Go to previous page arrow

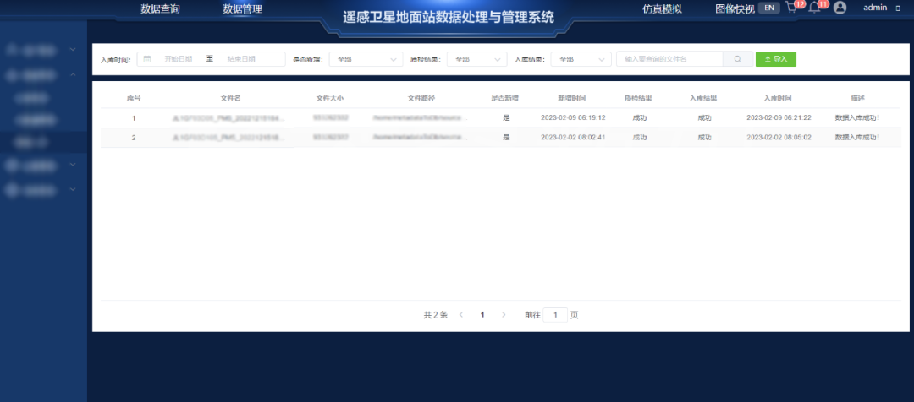[461, 315]
